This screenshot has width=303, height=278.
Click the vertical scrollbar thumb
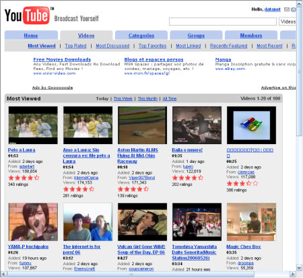click(x=299, y=71)
